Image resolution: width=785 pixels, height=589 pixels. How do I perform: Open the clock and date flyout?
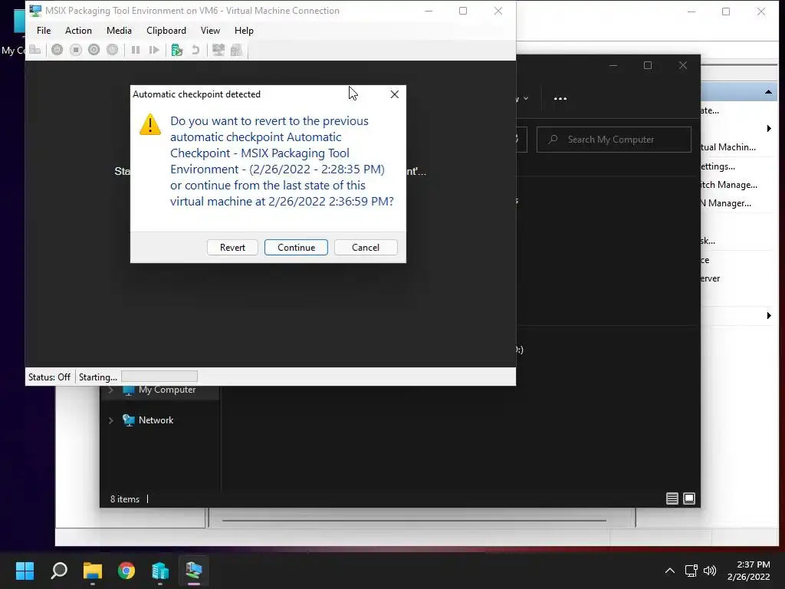tap(748, 571)
